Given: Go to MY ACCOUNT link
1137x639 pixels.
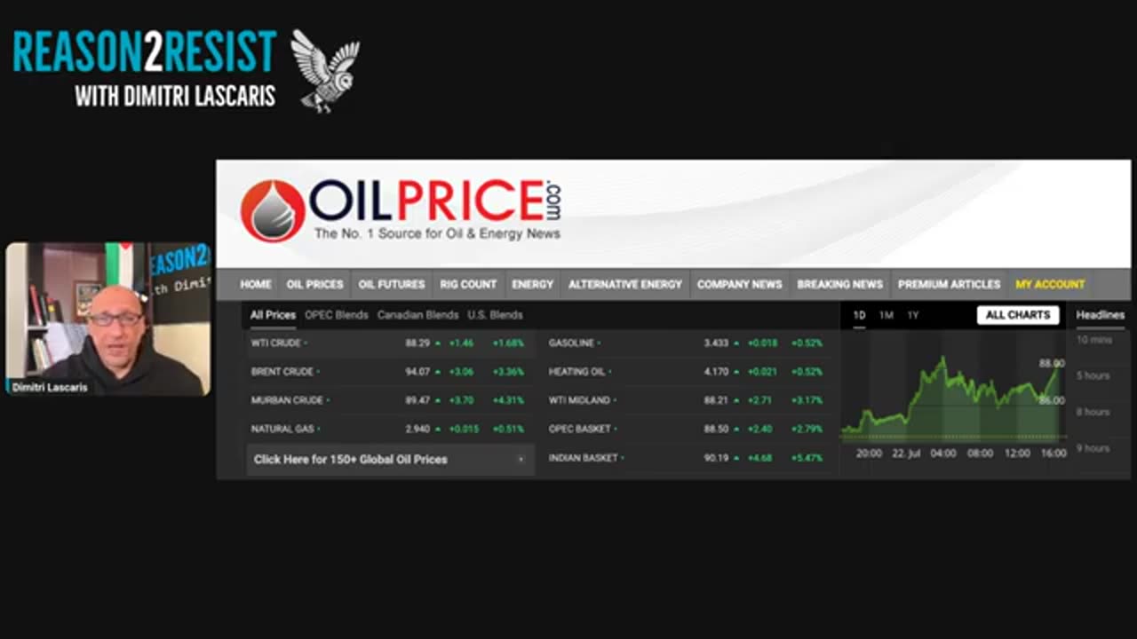Looking at the screenshot, I should pos(1050,284).
